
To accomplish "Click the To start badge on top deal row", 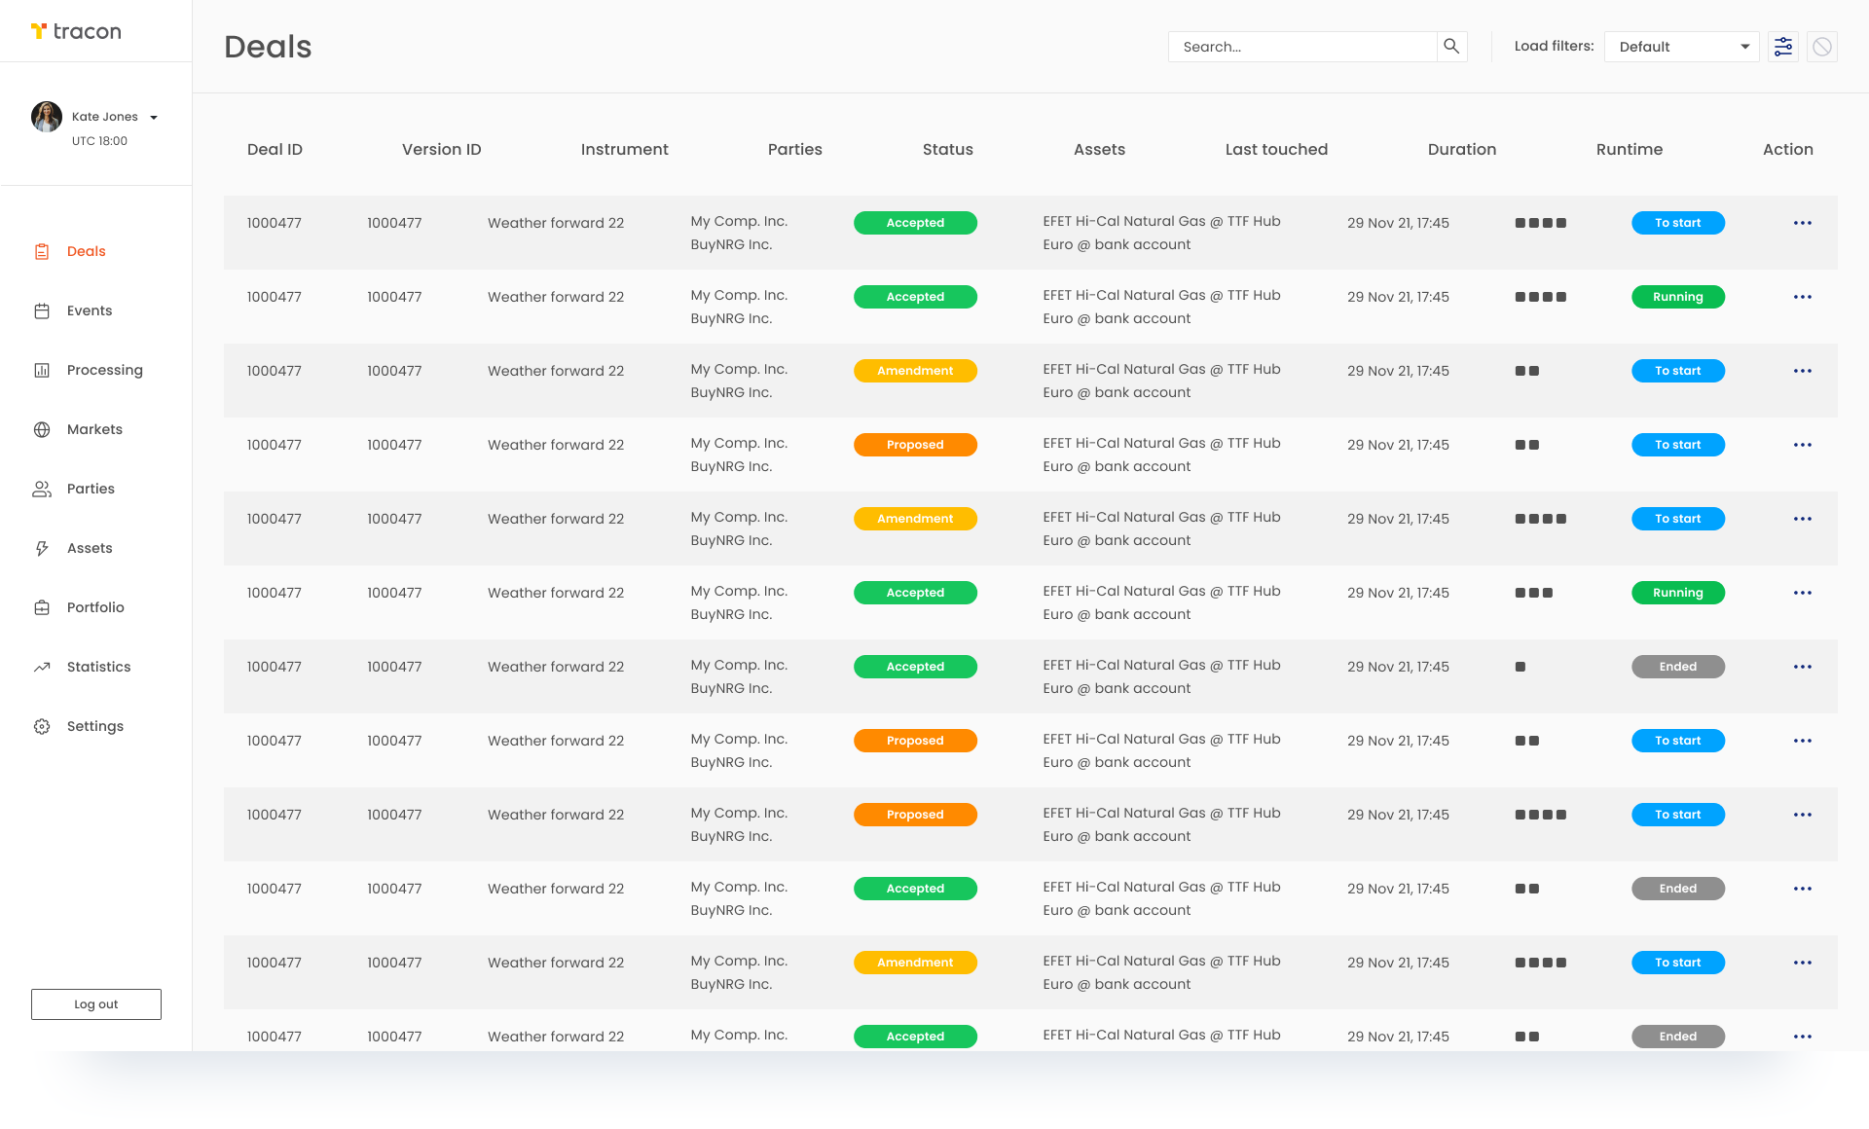I will click(1677, 223).
